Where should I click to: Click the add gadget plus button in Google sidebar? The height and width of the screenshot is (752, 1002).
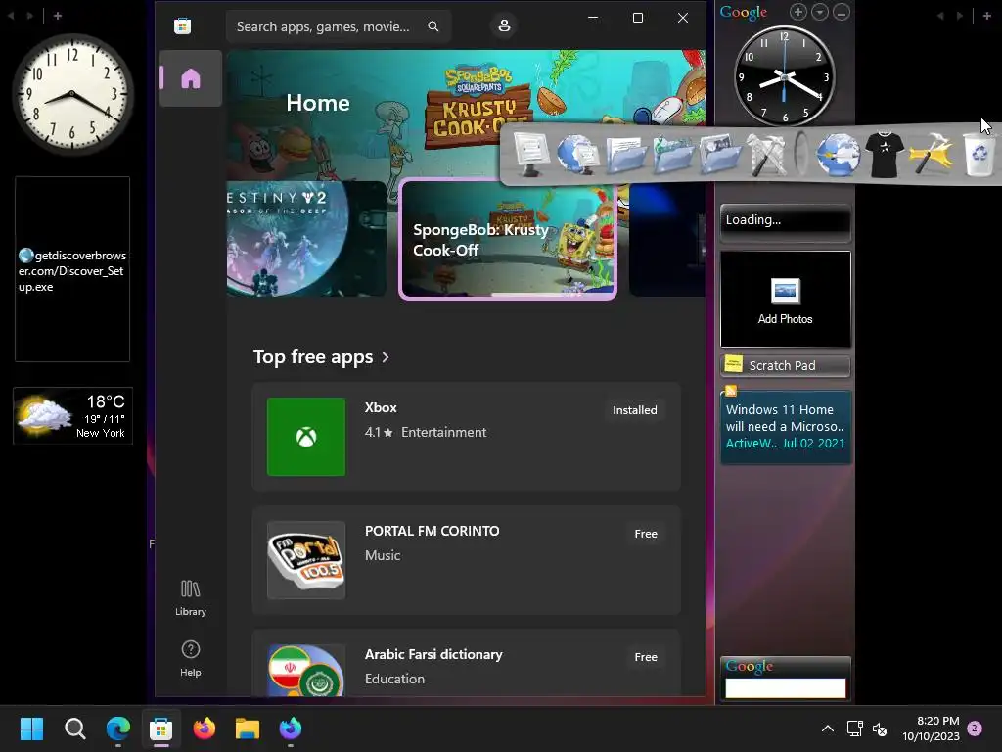pyautogui.click(x=798, y=12)
